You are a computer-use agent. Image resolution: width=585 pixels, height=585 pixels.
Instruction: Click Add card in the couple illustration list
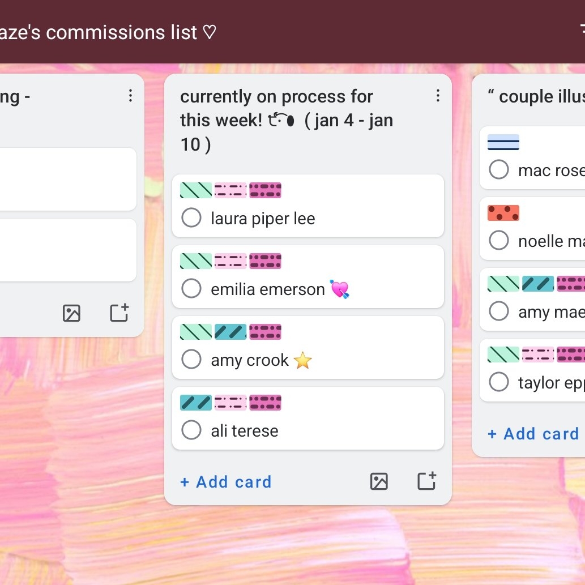533,434
